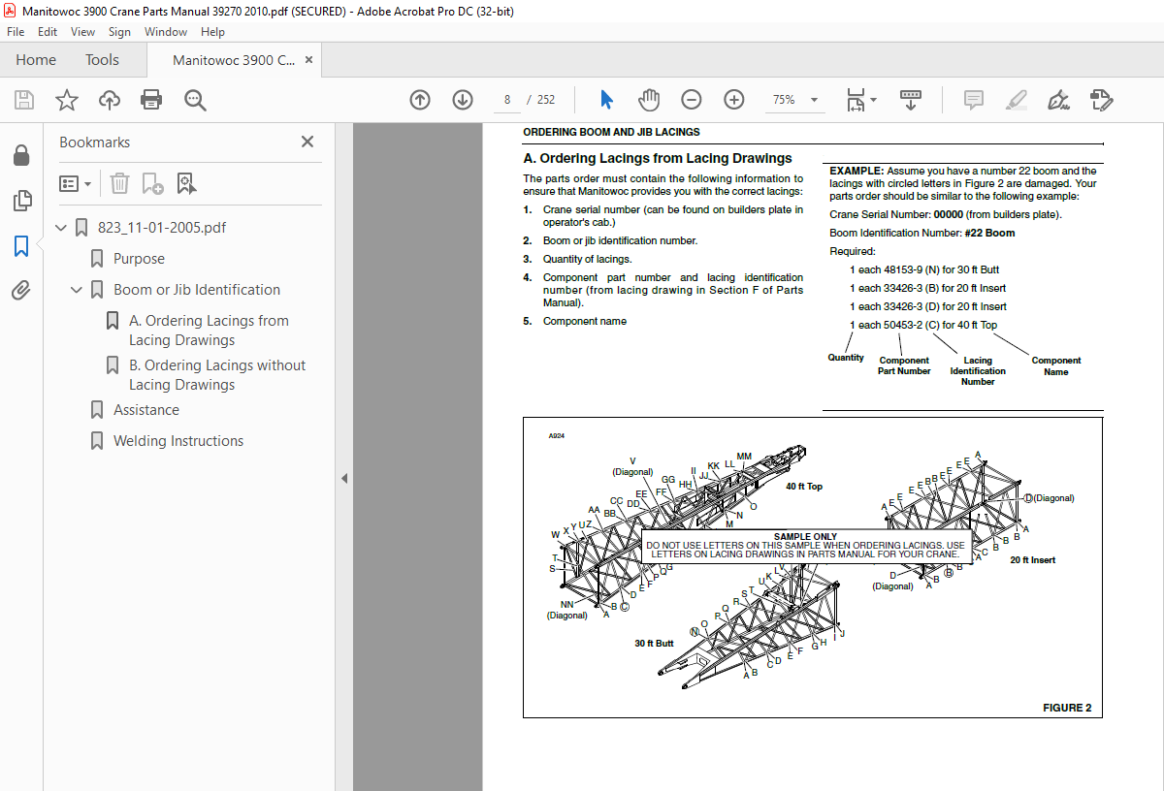Click the 'Bookmarks' panel title

94,142
